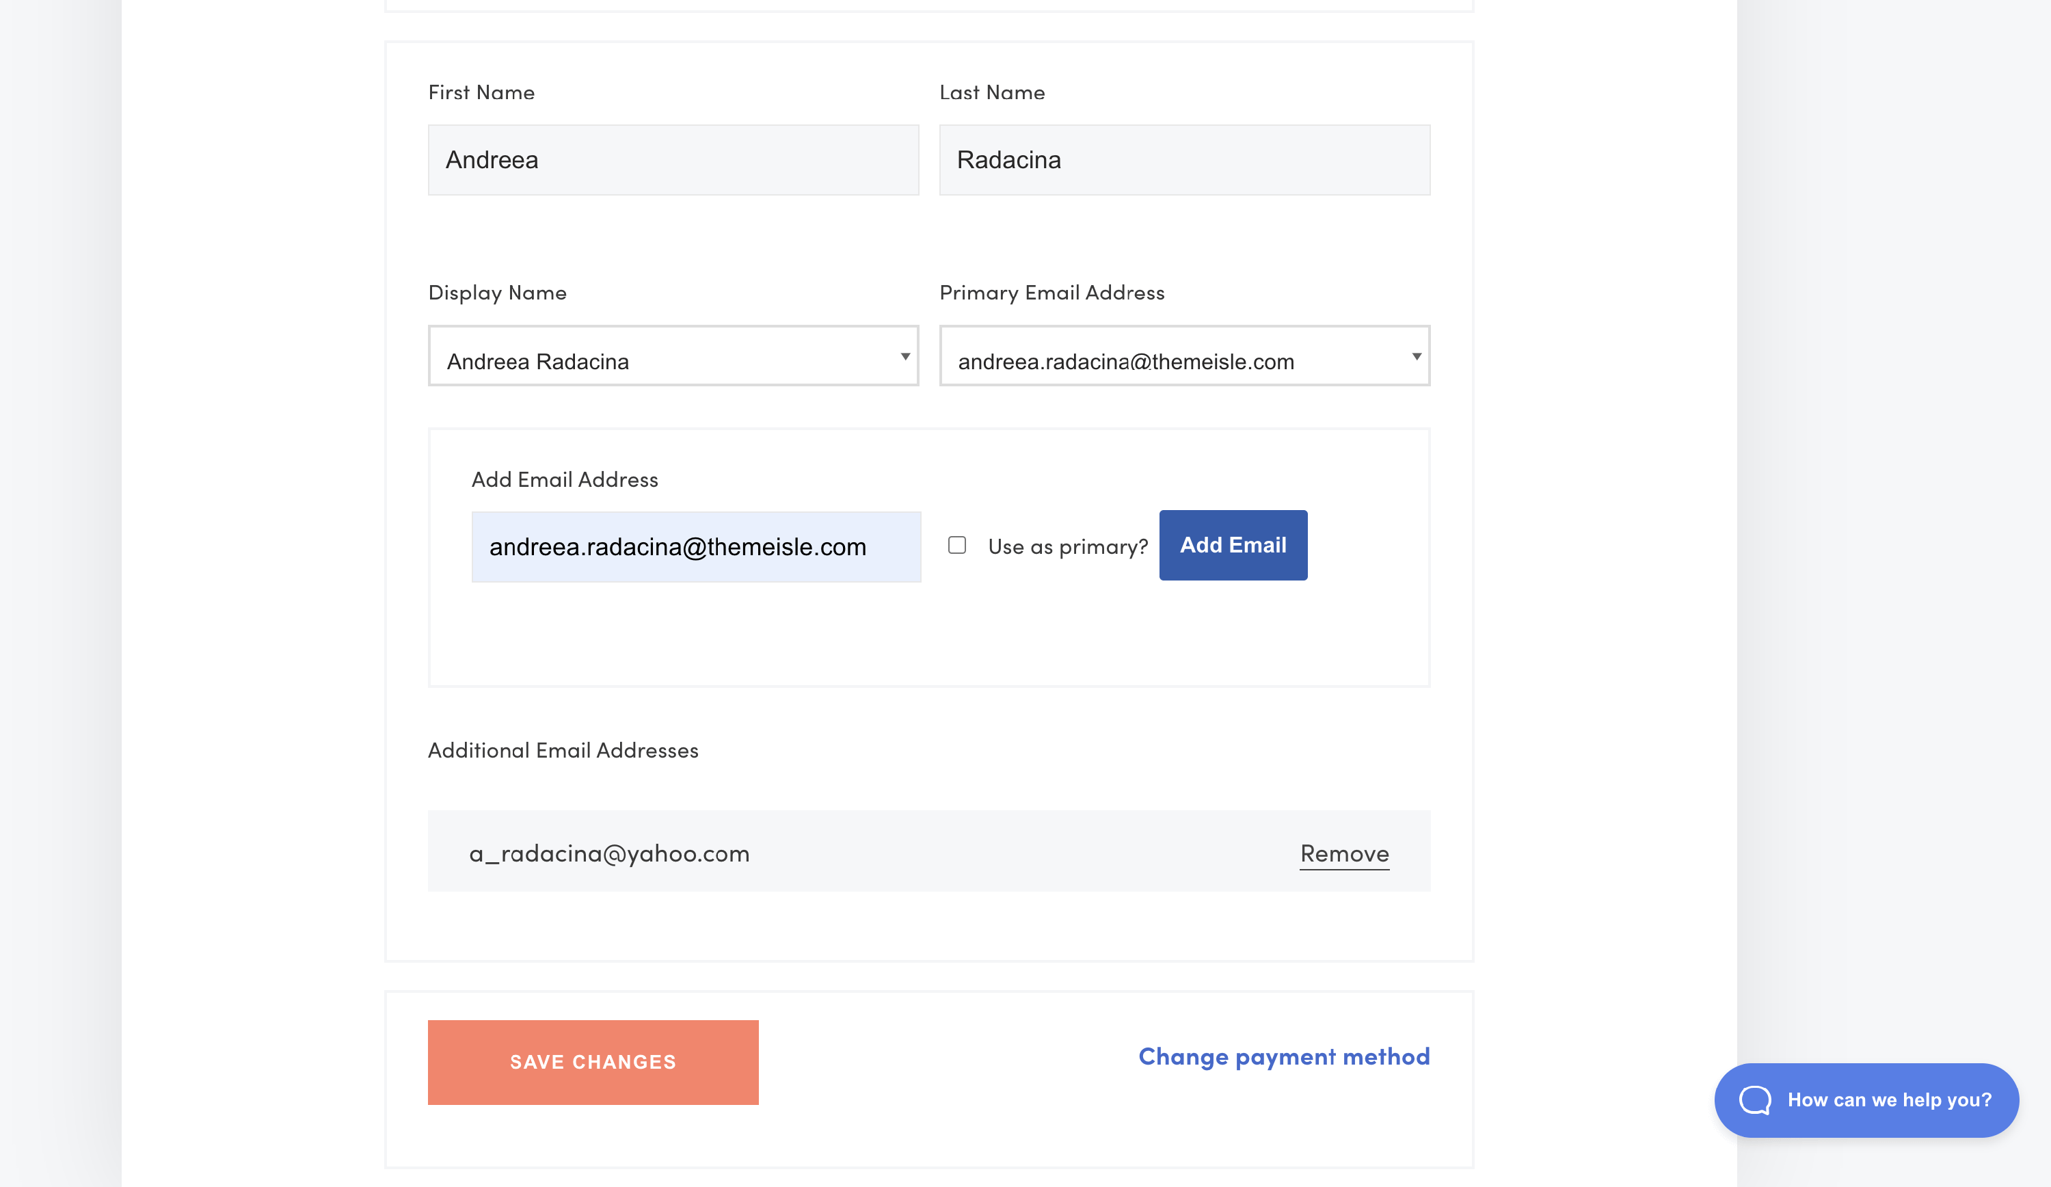
Task: Check the 'Use as primary?' checkbox
Action: tap(957, 545)
